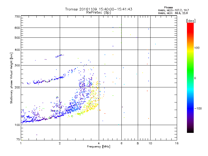This screenshot has width=208, height=156.
Task: Click the isolated purple data point near 80 km
Action: (x=37, y=135)
